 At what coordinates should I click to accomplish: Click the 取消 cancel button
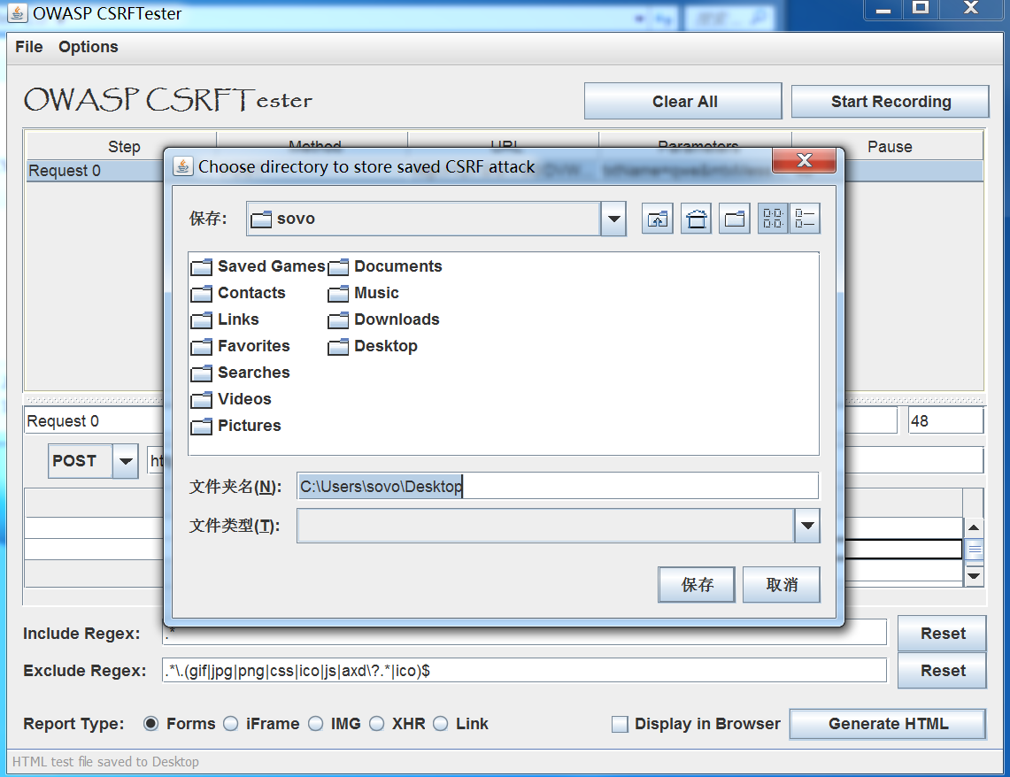click(x=782, y=585)
